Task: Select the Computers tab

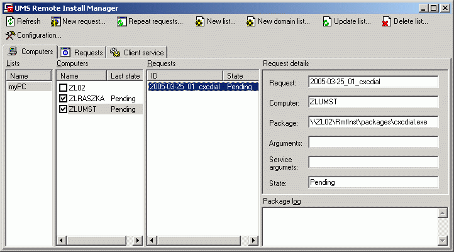Action: [x=30, y=51]
